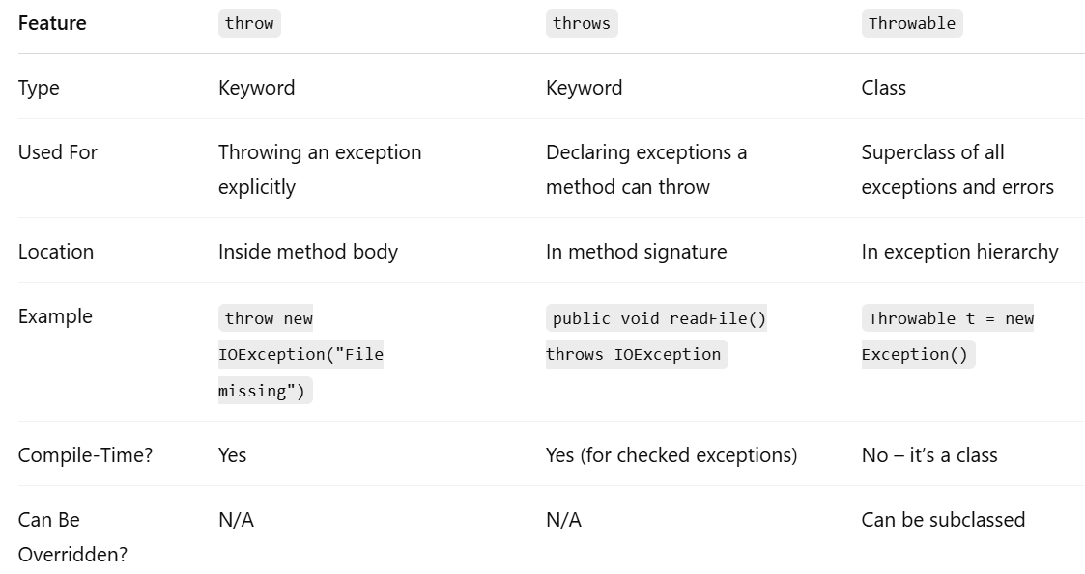Screen dimensions: 1085x574
Task: Click the 'Throwable' code header
Action: (911, 23)
